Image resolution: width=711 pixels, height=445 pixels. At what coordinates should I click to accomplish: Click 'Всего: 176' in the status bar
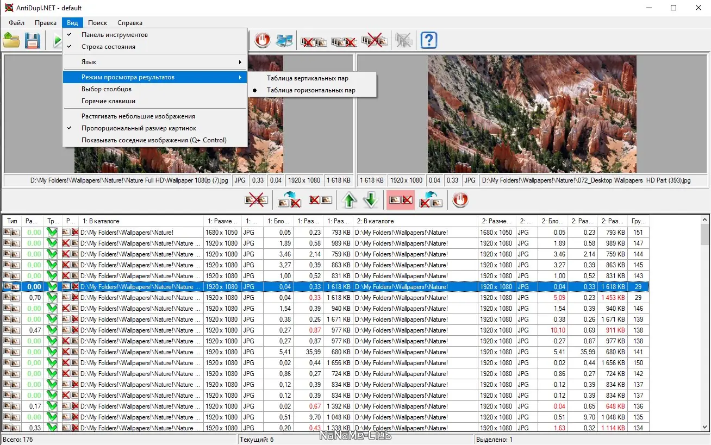(18, 440)
